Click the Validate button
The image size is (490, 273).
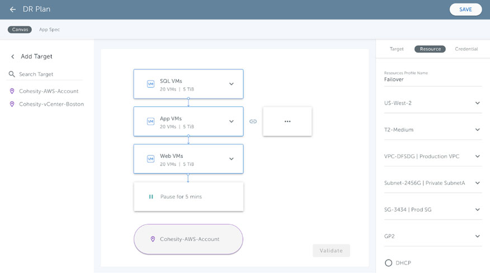[x=331, y=251]
